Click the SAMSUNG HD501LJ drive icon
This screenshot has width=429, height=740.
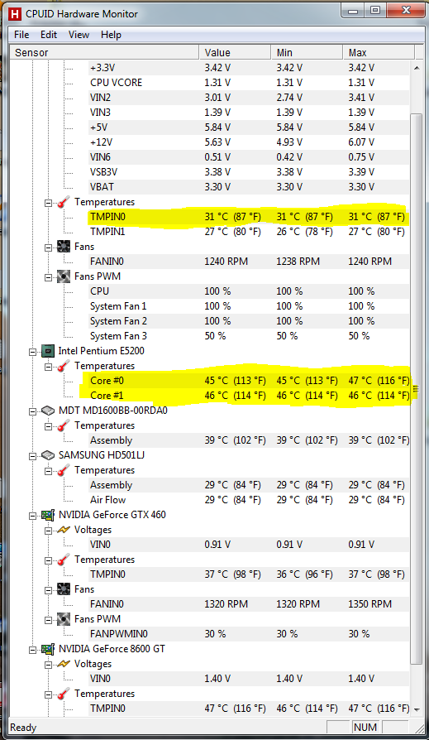click(48, 455)
